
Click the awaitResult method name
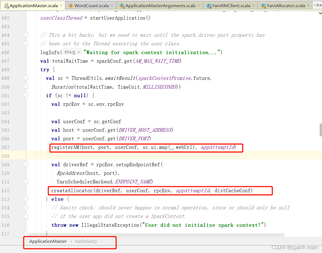click(x=120, y=78)
